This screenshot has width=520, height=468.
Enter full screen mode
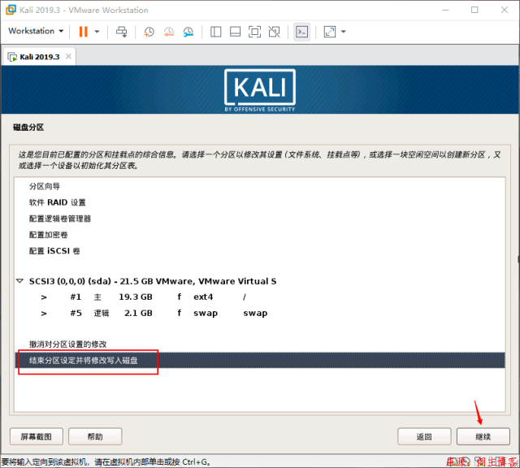pos(254,32)
